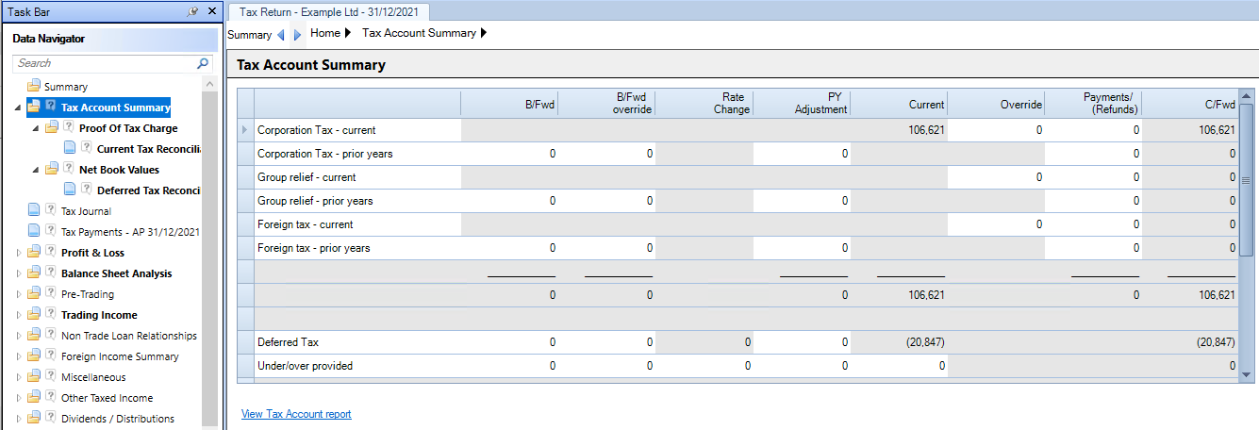Click the Balance Sheet Analysis folder icon
The height and width of the screenshot is (430, 1259).
click(x=34, y=273)
